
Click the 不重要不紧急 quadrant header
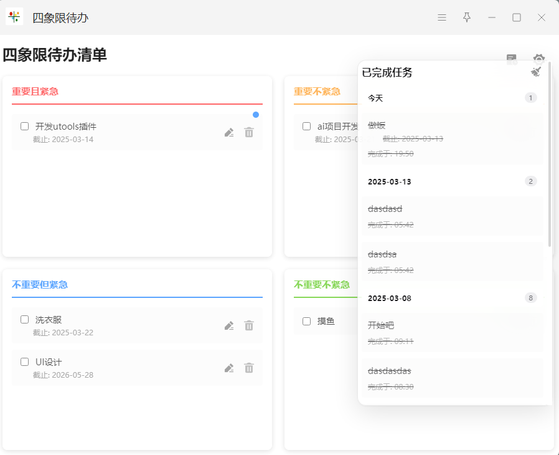322,284
